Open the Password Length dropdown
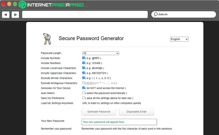Screen dimensions: 219x135 click(x=100, y=53)
